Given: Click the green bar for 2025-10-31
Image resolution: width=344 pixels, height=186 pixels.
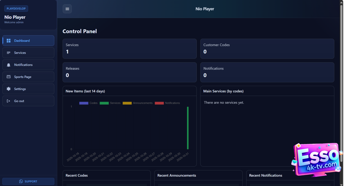Looking at the screenshot, I should [x=188, y=128].
